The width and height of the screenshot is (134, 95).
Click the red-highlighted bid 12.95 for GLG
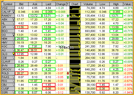click(x=22, y=54)
